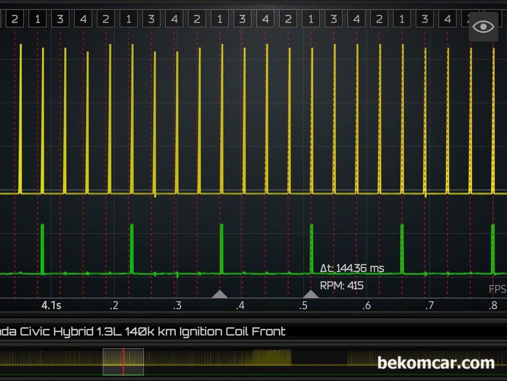Select cylinder 3 box above the 4.1s label
Screen dimensions: 507x381
tap(60, 19)
